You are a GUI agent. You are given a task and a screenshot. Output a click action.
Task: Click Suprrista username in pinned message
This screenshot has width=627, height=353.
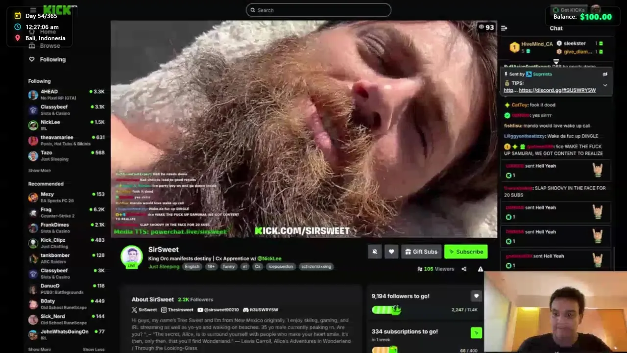(542, 74)
